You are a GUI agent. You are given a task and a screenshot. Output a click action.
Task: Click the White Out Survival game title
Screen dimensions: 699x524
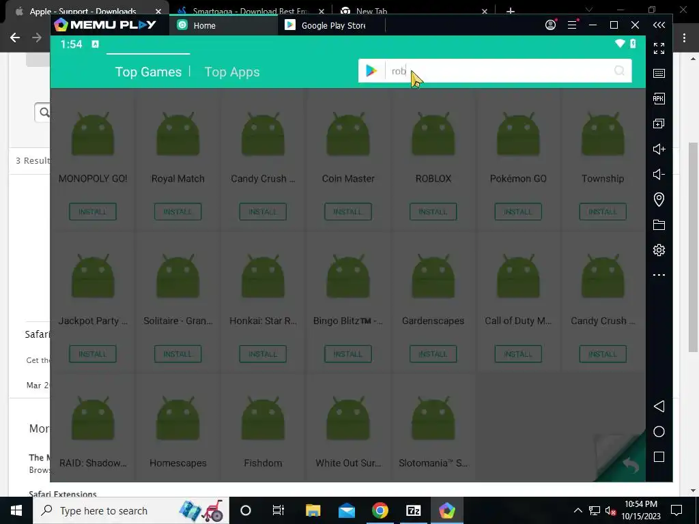(348, 463)
